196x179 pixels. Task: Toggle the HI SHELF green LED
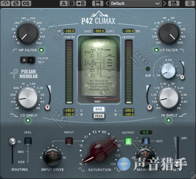pos(169,120)
